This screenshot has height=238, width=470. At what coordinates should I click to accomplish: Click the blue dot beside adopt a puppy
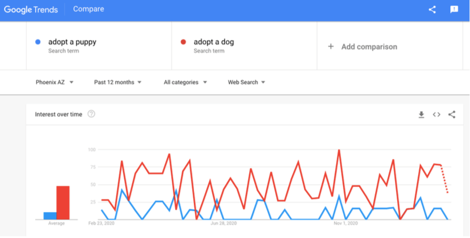point(38,42)
